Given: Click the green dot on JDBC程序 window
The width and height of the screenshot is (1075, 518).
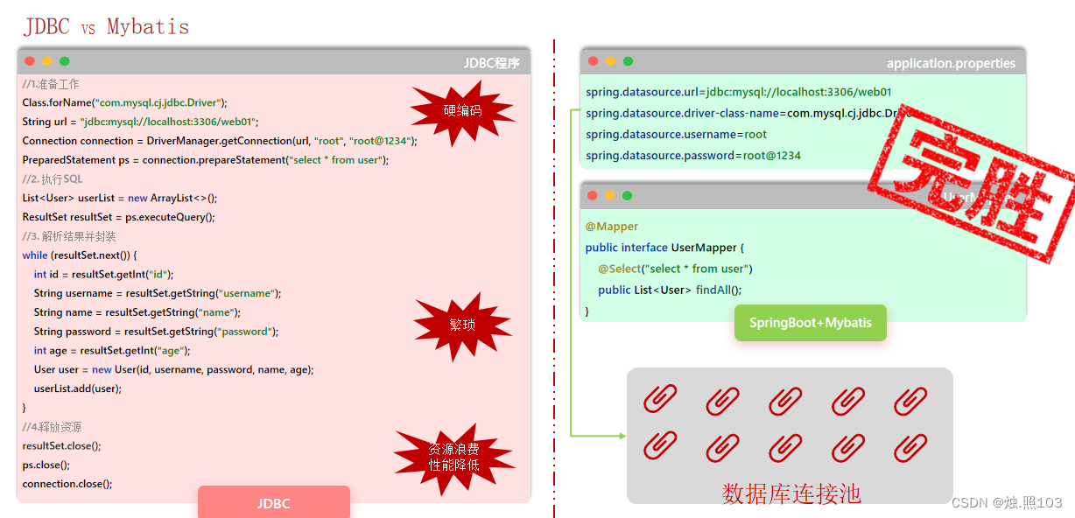Looking at the screenshot, I should 65,61.
